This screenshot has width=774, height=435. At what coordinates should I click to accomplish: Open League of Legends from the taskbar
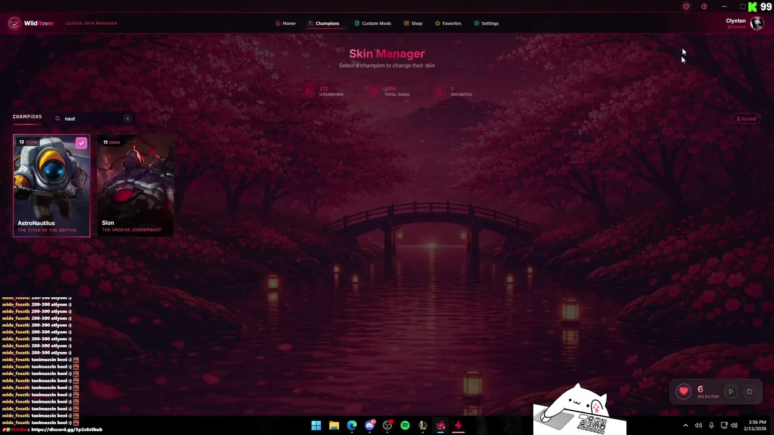pos(423,425)
